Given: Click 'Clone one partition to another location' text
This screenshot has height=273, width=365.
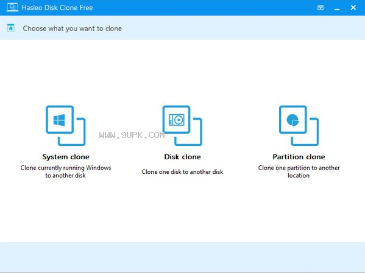Looking at the screenshot, I should click(x=299, y=171).
